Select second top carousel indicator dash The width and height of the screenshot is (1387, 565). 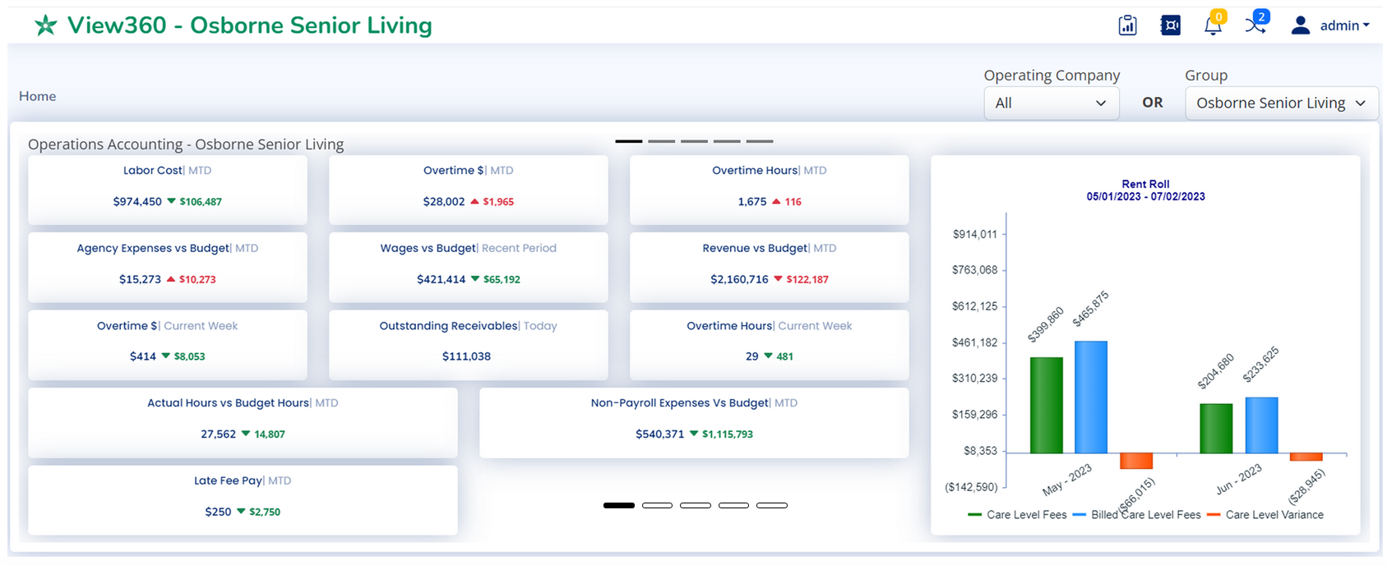click(x=662, y=141)
